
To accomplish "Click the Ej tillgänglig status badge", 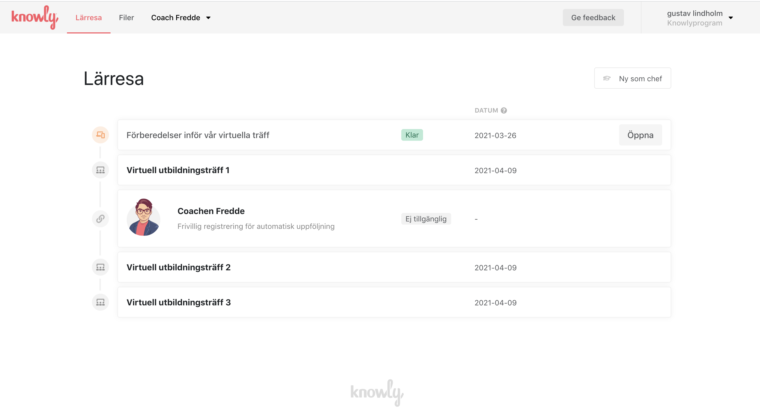I will 426,219.
